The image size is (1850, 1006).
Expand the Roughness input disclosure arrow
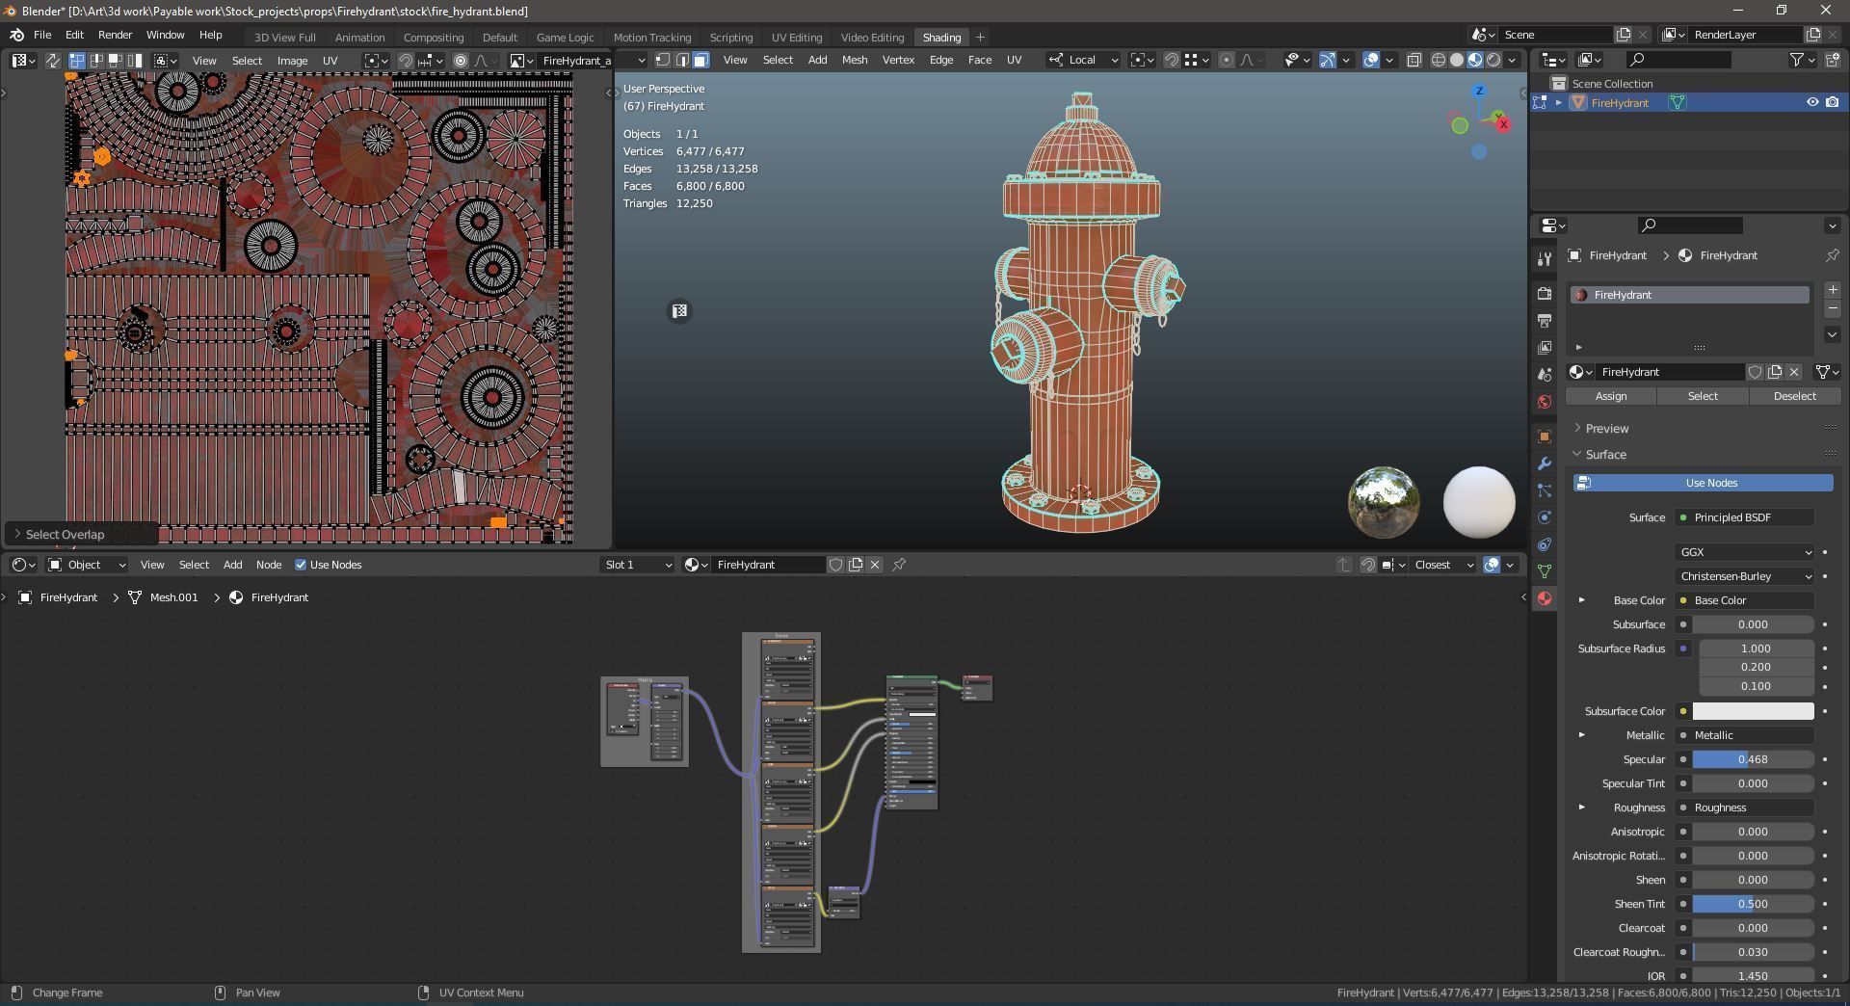pos(1581,807)
